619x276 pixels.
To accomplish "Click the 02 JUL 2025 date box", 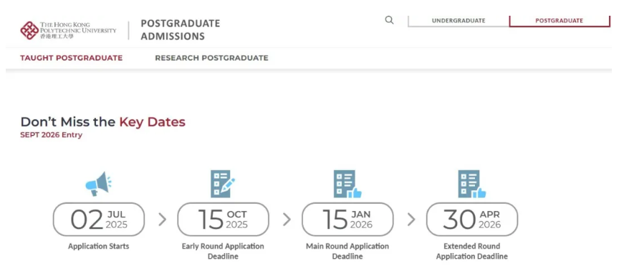I will pyautogui.click(x=99, y=220).
